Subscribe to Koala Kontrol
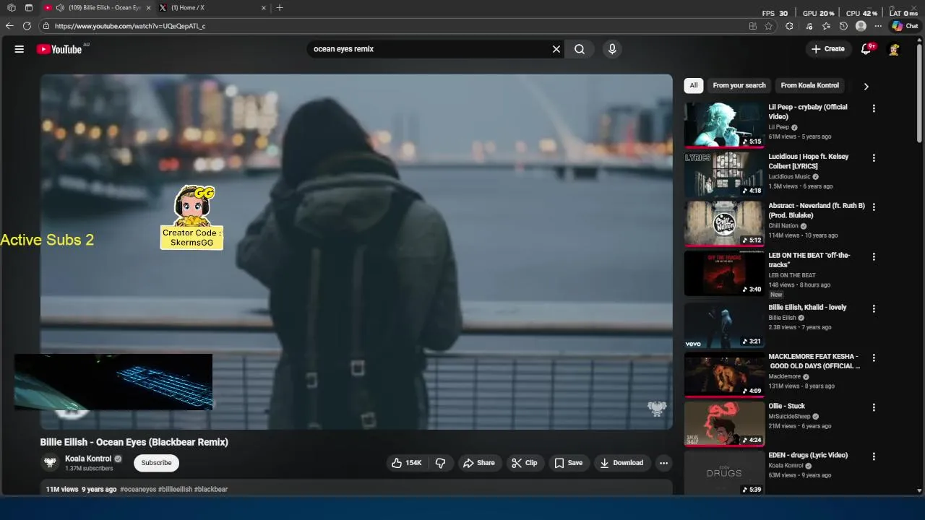 tap(156, 463)
